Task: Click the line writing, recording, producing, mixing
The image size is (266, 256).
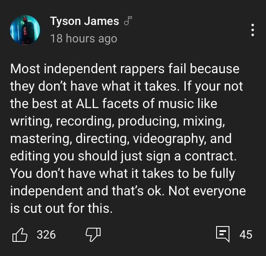Action: (118, 121)
